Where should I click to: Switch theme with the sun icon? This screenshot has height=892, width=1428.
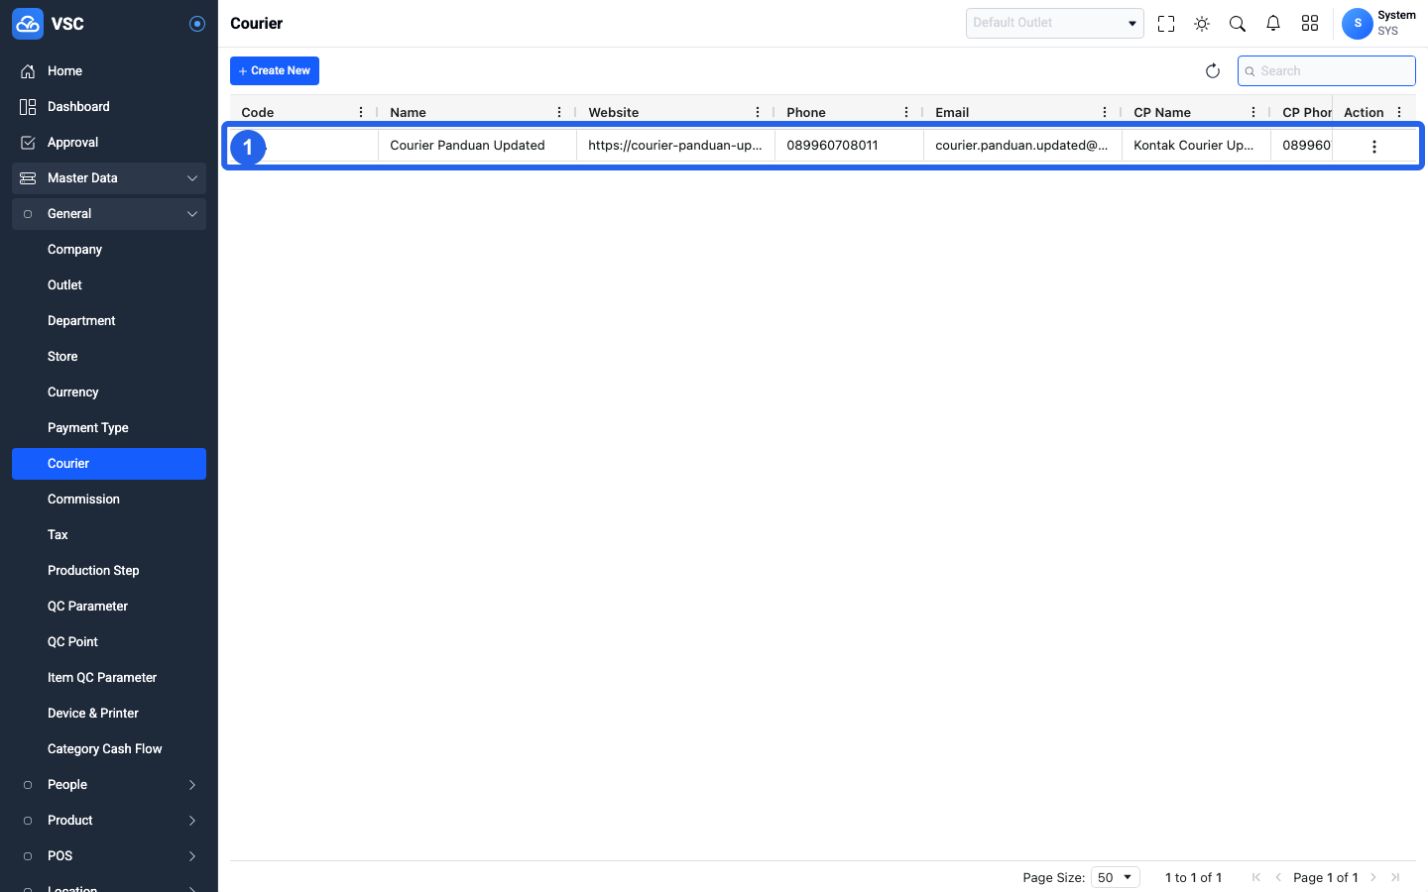tap(1202, 24)
